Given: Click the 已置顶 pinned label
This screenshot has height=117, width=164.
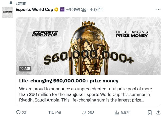Looking at the screenshot, I should tap(21, 3).
